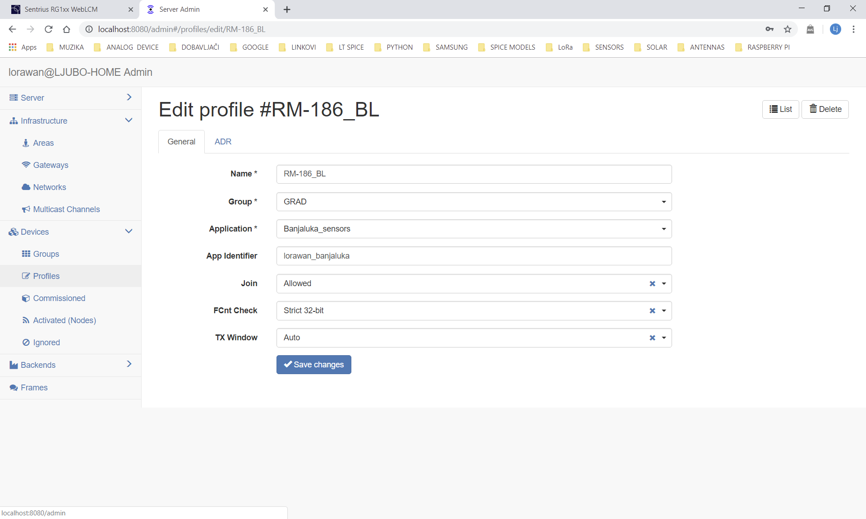The image size is (866, 519).
Task: Expand the Backends sidebar section
Action: pyautogui.click(x=71, y=365)
